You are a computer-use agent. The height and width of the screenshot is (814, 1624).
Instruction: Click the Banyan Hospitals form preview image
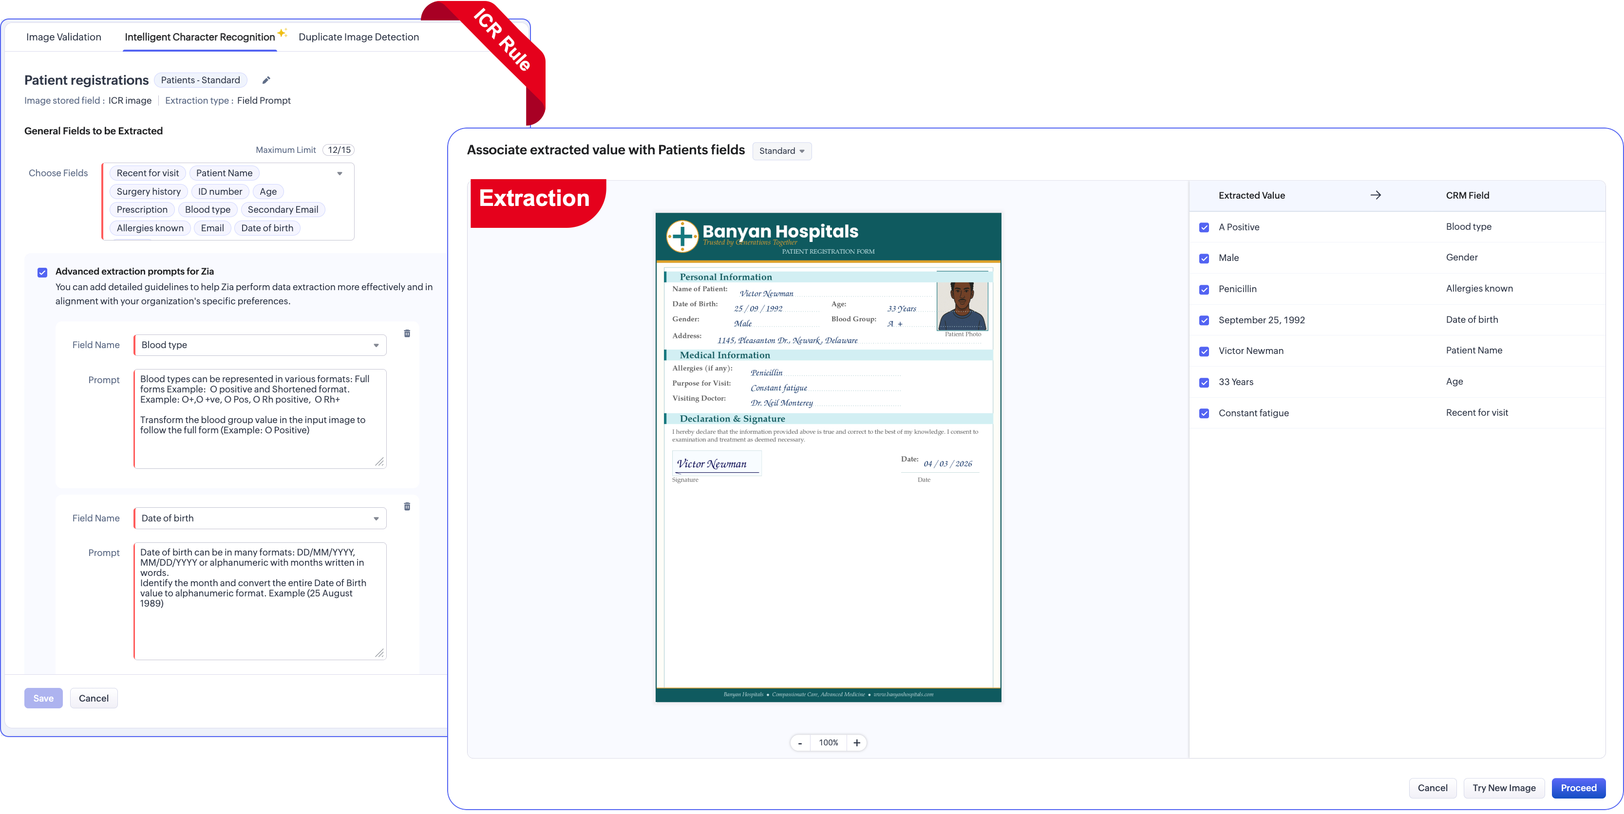[x=828, y=457]
